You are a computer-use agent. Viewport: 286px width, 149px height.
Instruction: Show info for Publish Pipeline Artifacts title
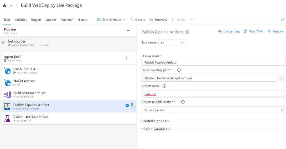pyautogui.click(x=188, y=32)
